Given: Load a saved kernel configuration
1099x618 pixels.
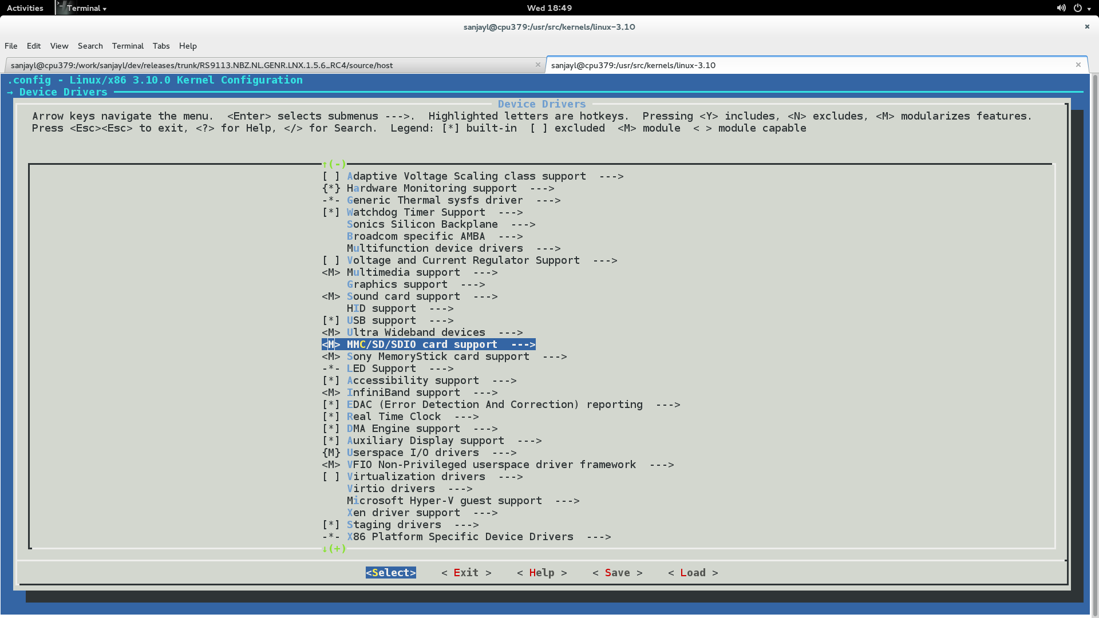Looking at the screenshot, I should 692,572.
